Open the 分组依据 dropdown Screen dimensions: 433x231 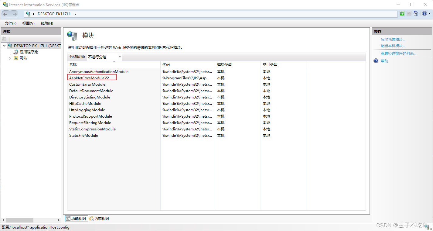[104, 57]
